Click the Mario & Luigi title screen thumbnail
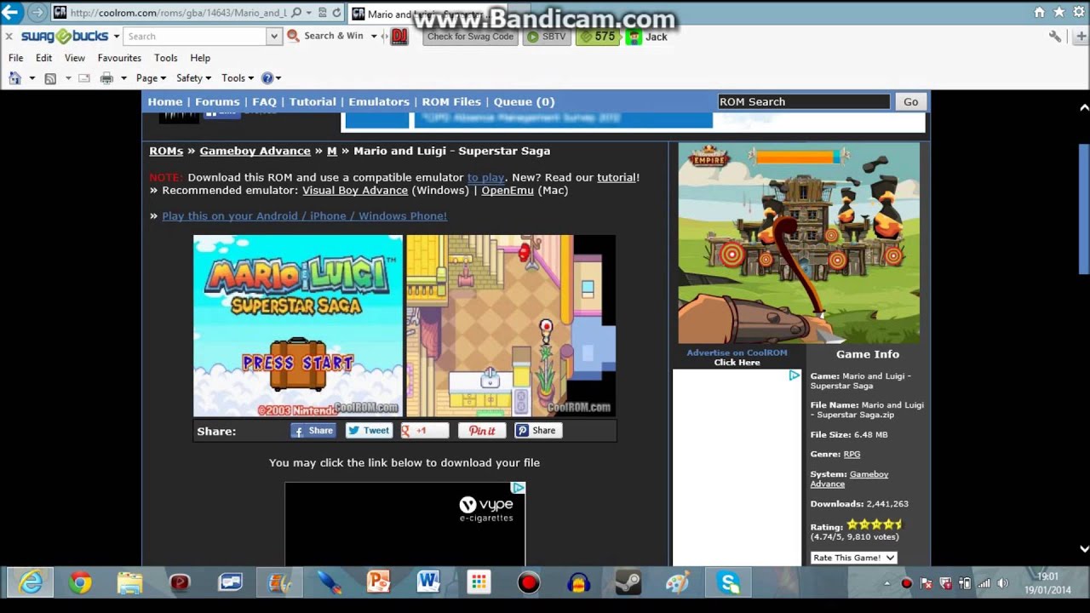The width and height of the screenshot is (1090, 613). click(298, 326)
